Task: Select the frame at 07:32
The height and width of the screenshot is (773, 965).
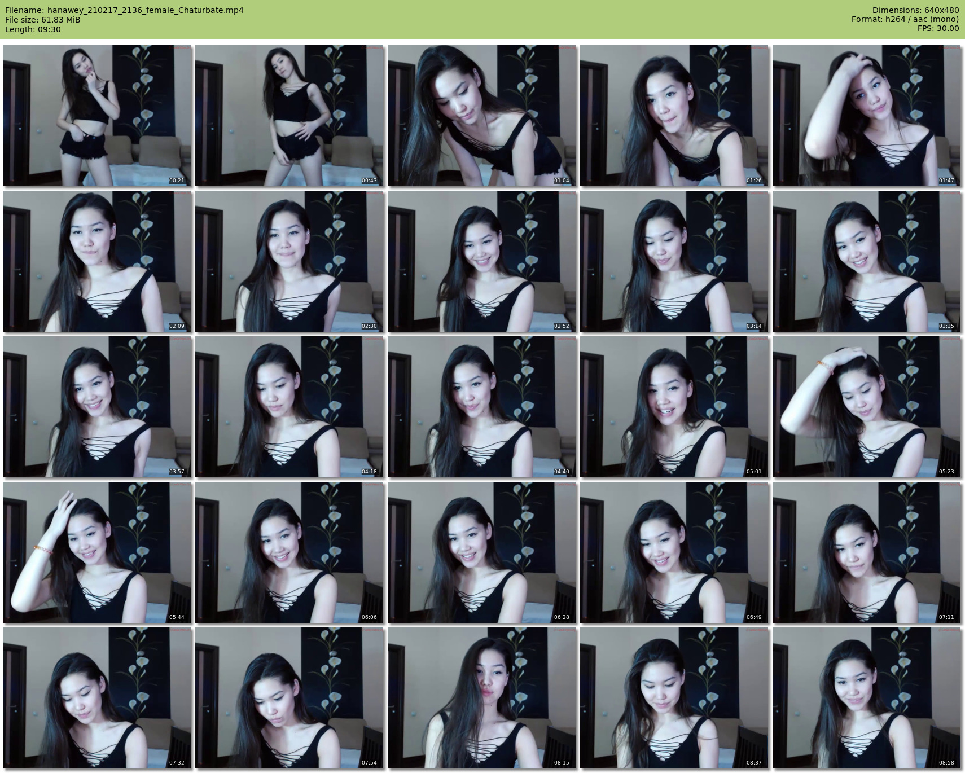Action: [97, 698]
